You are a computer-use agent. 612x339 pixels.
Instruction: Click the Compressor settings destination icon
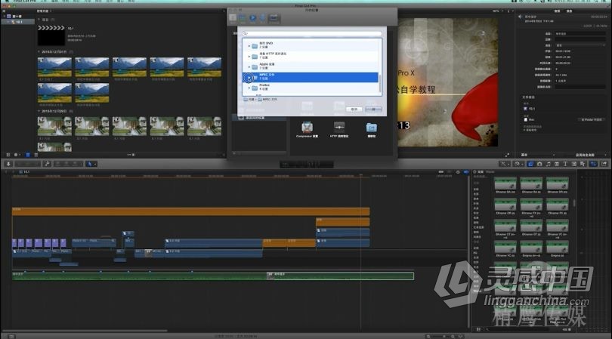(308, 127)
